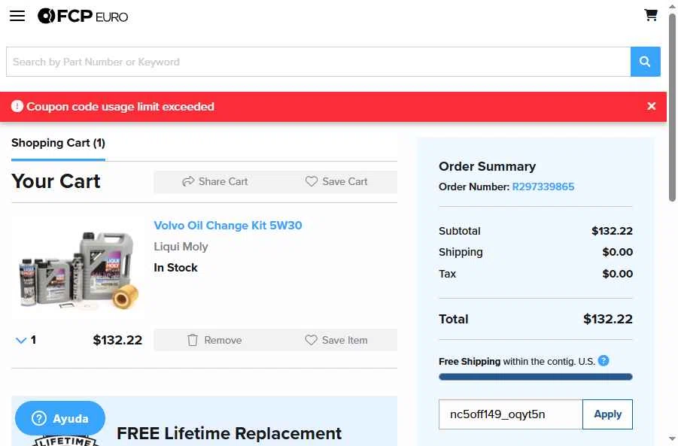The height and width of the screenshot is (446, 678).
Task: Open Volvo Oil Change Kit 5W30 link
Action: [x=227, y=226]
